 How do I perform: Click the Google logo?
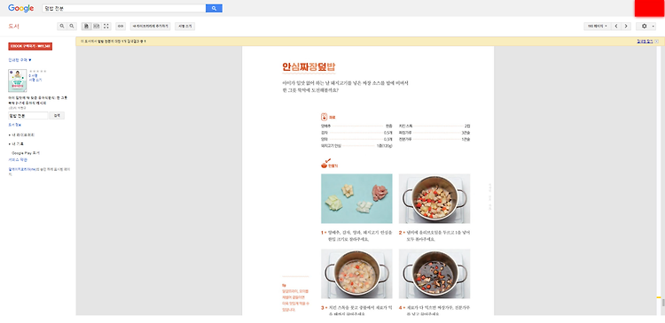[x=20, y=8]
